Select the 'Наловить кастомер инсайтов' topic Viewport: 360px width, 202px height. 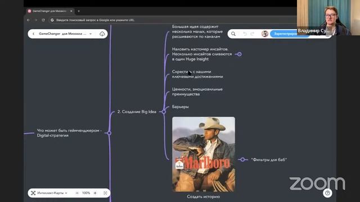202,54
